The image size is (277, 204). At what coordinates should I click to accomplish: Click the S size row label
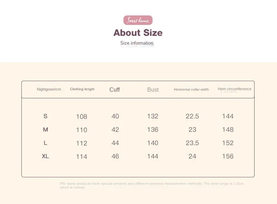tap(45, 116)
